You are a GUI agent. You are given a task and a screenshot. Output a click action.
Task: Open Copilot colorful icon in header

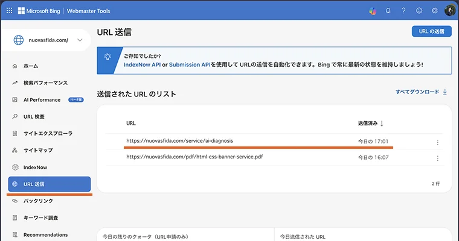pos(373,11)
